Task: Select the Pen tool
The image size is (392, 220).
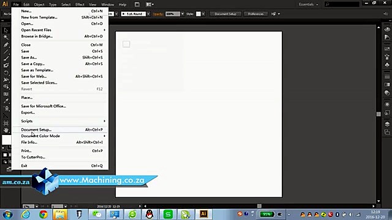Action: [x=6, y=45]
